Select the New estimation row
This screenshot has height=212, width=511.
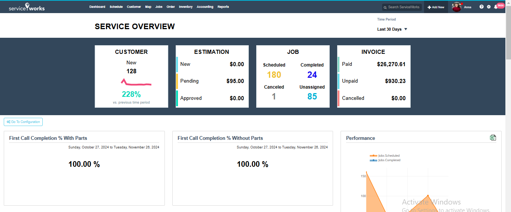tap(212, 64)
